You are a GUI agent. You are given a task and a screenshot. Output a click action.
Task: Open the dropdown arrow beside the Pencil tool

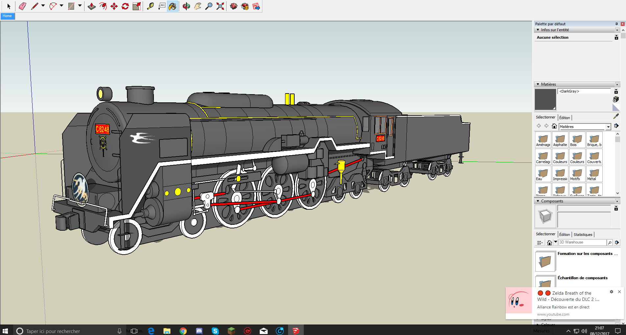click(43, 6)
